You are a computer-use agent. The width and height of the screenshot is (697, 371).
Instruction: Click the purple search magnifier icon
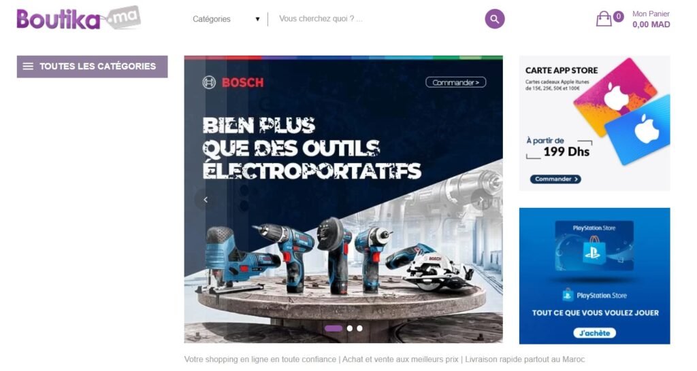pos(494,19)
